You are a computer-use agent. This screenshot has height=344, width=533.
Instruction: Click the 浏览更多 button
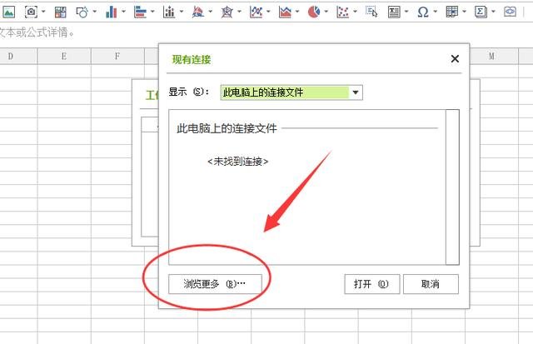(215, 284)
